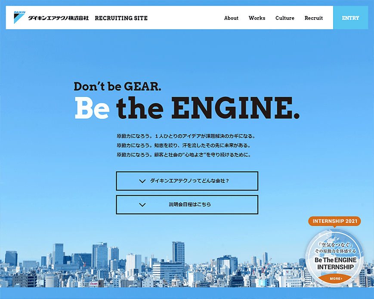Click the Be the ENGINE headline
Image resolution: width=374 pixels, height=299 pixels.
tap(188, 108)
